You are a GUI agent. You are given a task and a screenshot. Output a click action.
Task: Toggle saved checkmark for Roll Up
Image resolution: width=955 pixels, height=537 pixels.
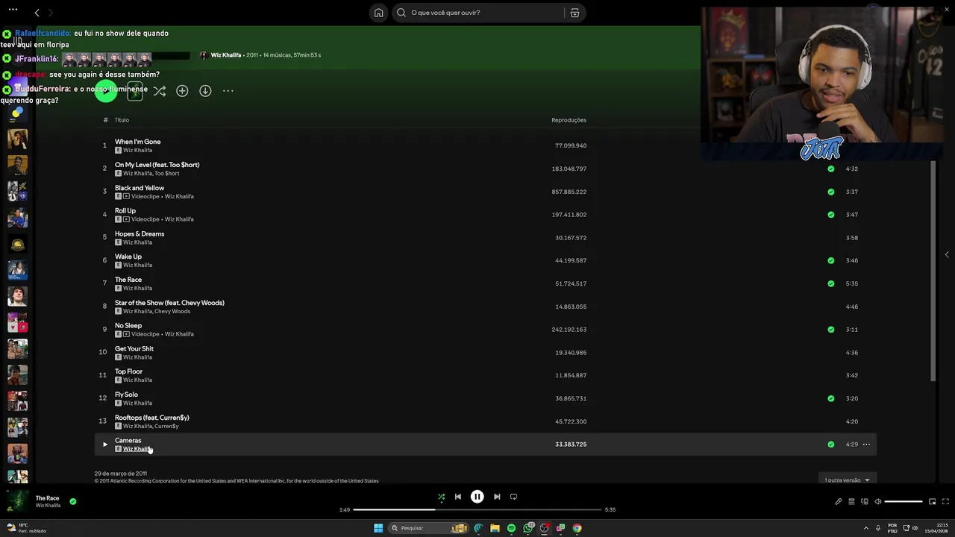tap(830, 215)
